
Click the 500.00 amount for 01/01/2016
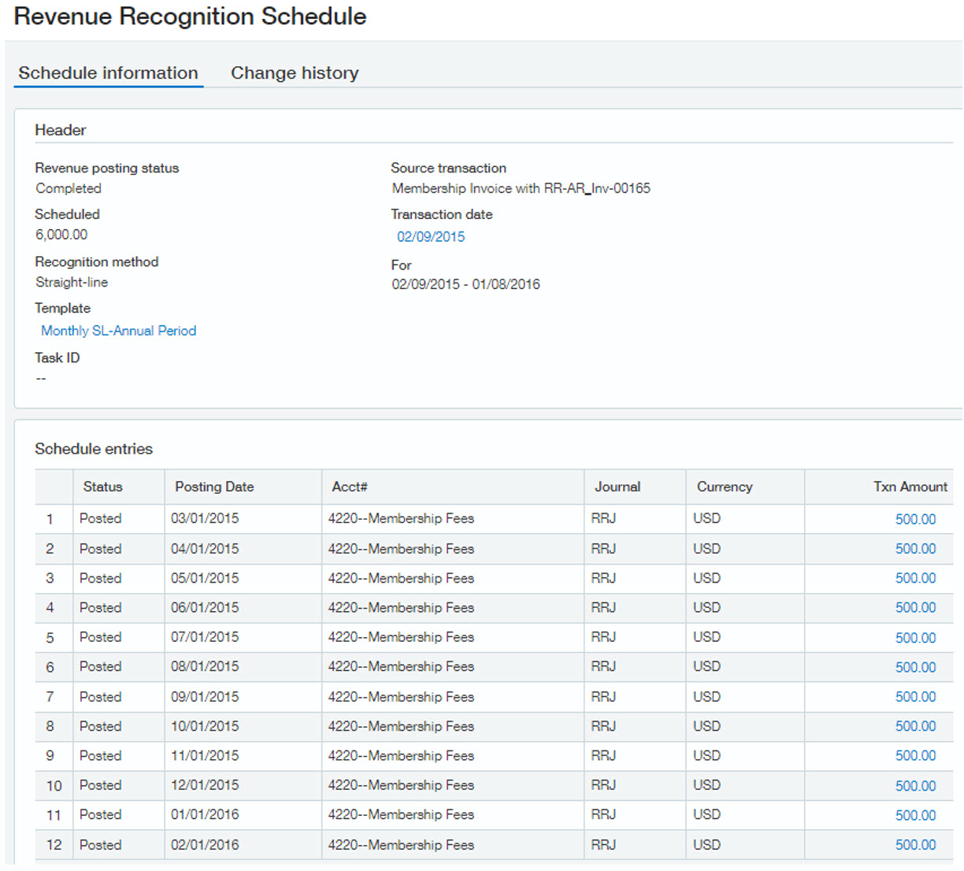[915, 815]
